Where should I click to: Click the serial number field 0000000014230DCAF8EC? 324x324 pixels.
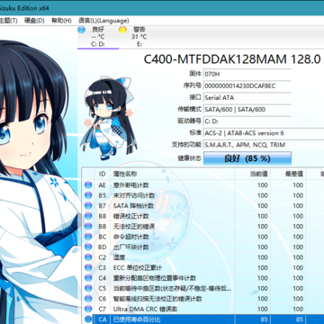247,86
